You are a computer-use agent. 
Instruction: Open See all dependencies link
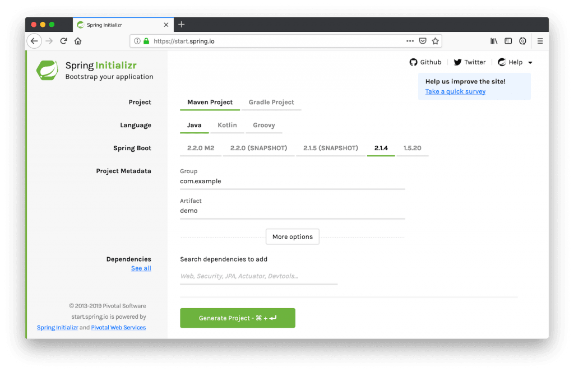(x=141, y=268)
